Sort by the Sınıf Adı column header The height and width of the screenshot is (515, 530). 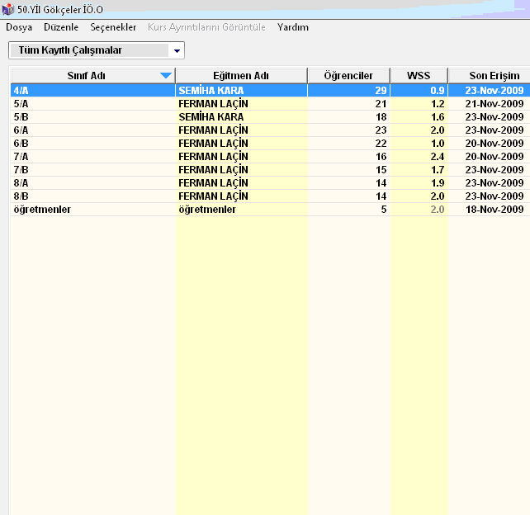[x=93, y=76]
